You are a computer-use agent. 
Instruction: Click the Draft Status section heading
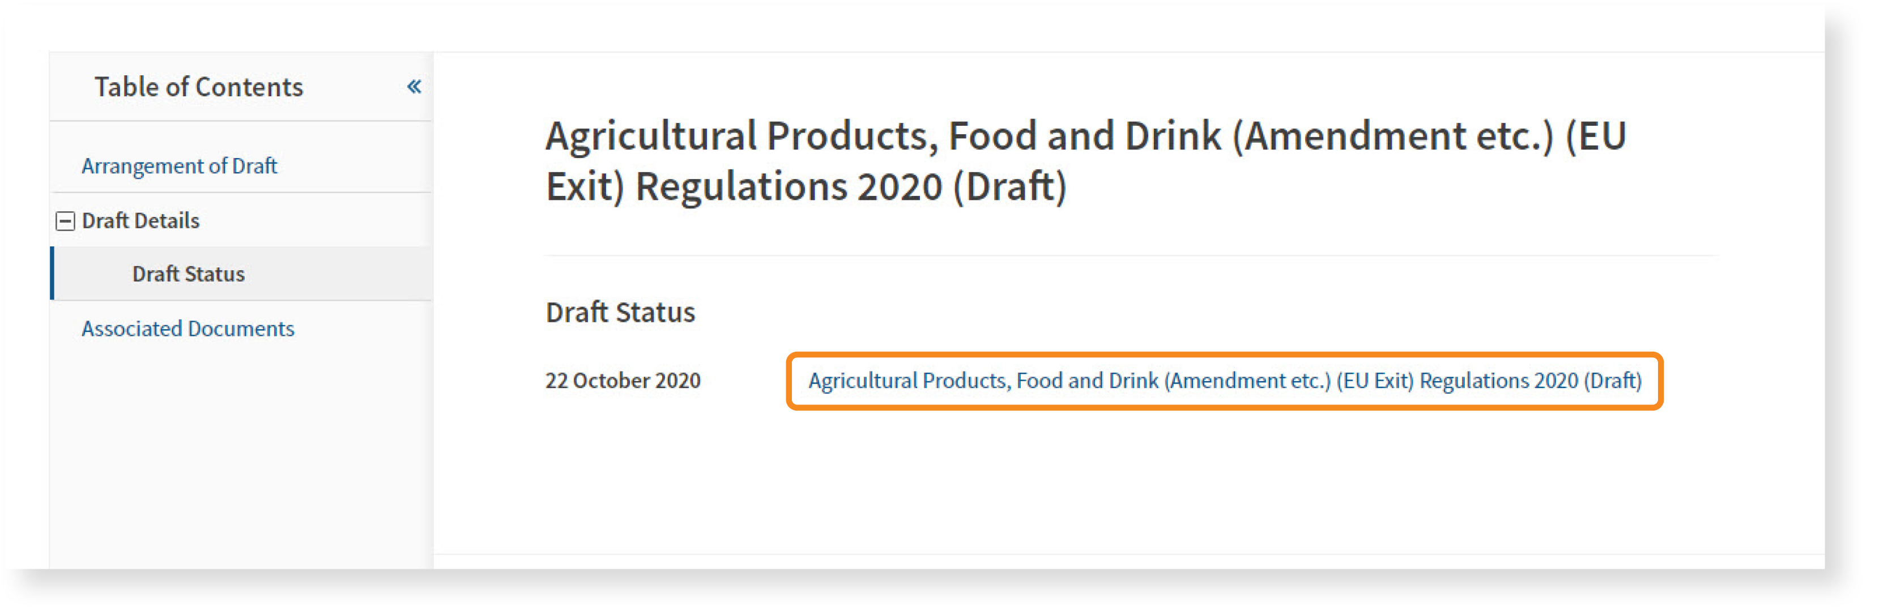pyautogui.click(x=620, y=312)
